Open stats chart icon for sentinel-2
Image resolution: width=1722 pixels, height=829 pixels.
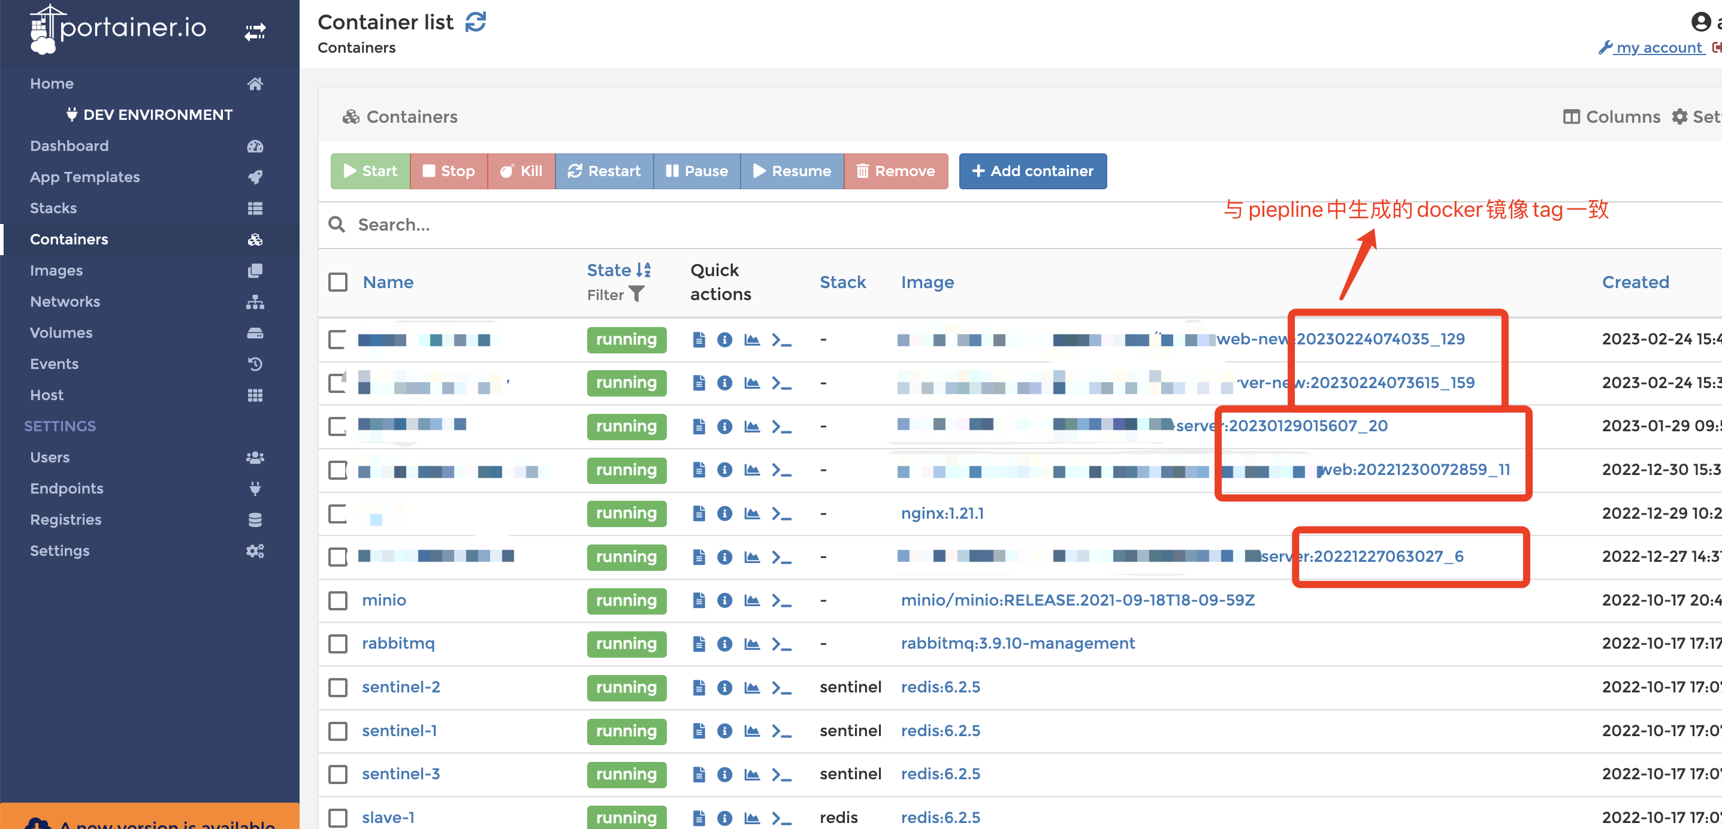pyautogui.click(x=752, y=687)
